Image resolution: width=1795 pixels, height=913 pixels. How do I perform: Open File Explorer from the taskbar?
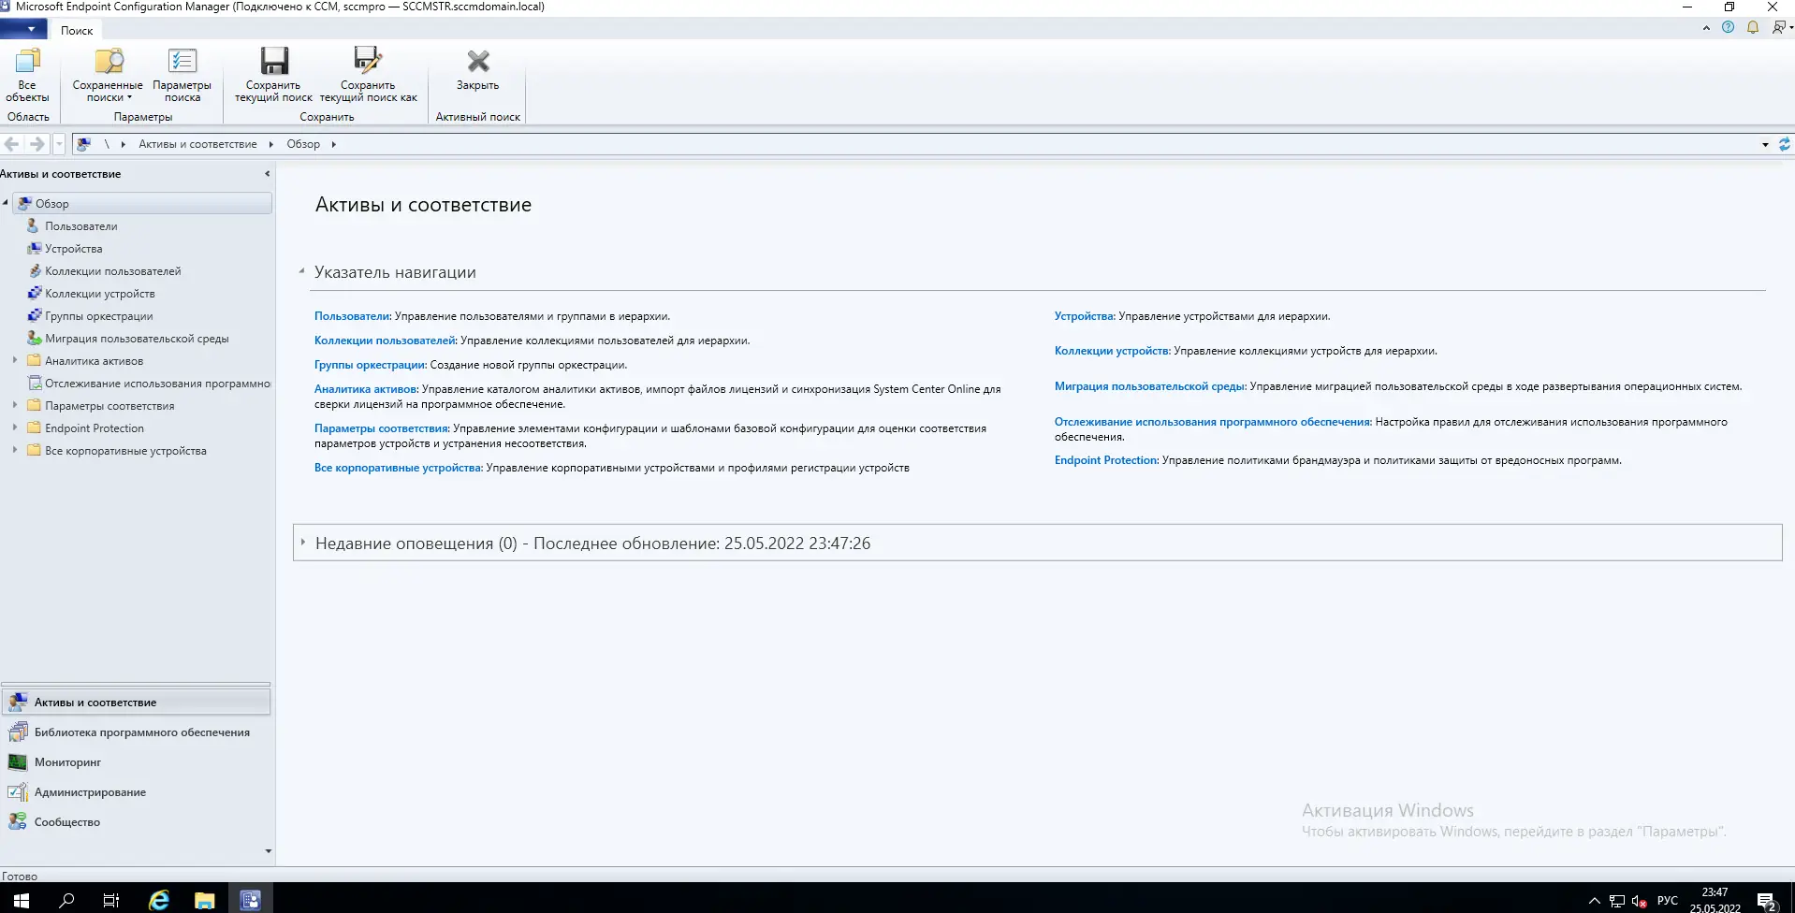click(204, 900)
